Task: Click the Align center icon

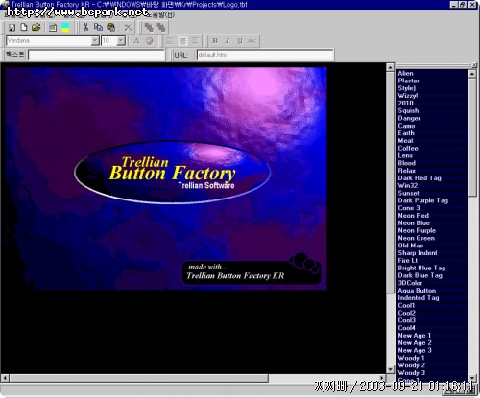Action: click(x=182, y=41)
